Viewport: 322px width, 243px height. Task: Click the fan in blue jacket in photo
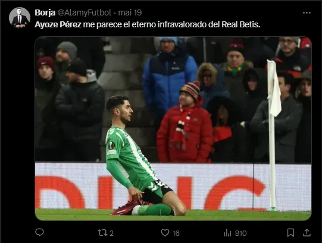click(x=170, y=80)
